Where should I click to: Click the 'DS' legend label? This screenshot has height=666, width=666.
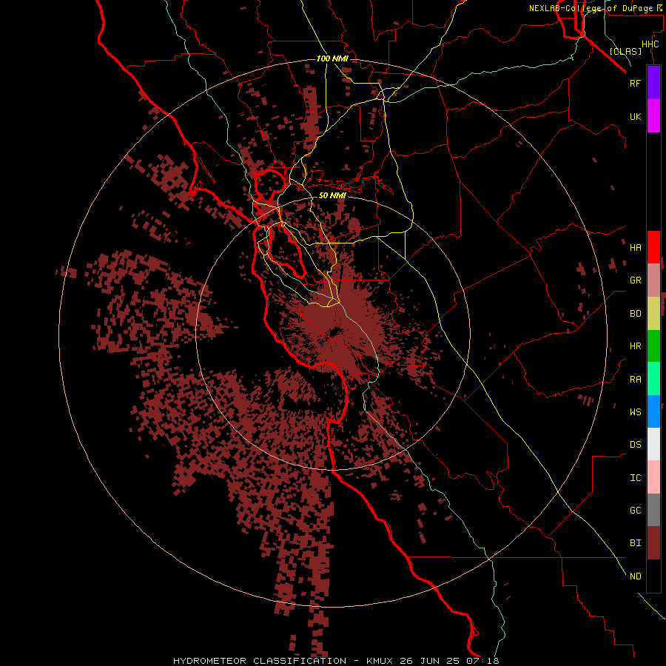click(x=635, y=445)
